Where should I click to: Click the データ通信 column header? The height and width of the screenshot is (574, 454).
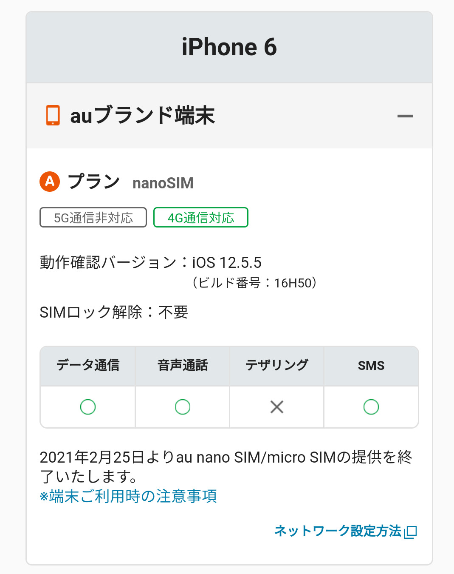(88, 365)
